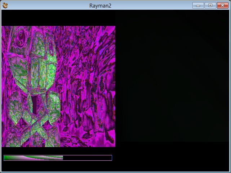Click the Rayman2 app icon in title bar
Viewport: 231px width, 173px height.
point(5,6)
